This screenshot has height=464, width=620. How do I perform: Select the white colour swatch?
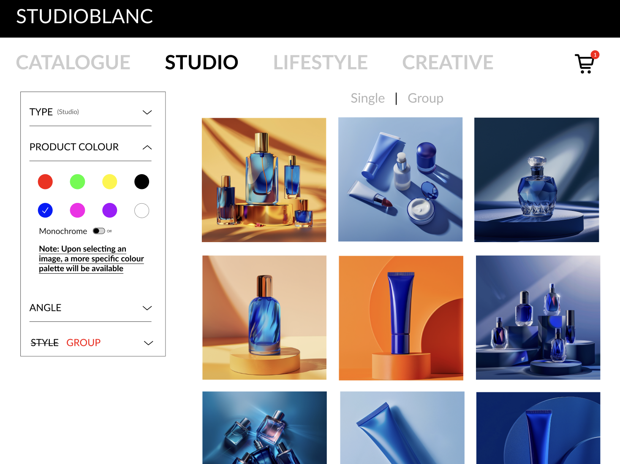pyautogui.click(x=142, y=210)
